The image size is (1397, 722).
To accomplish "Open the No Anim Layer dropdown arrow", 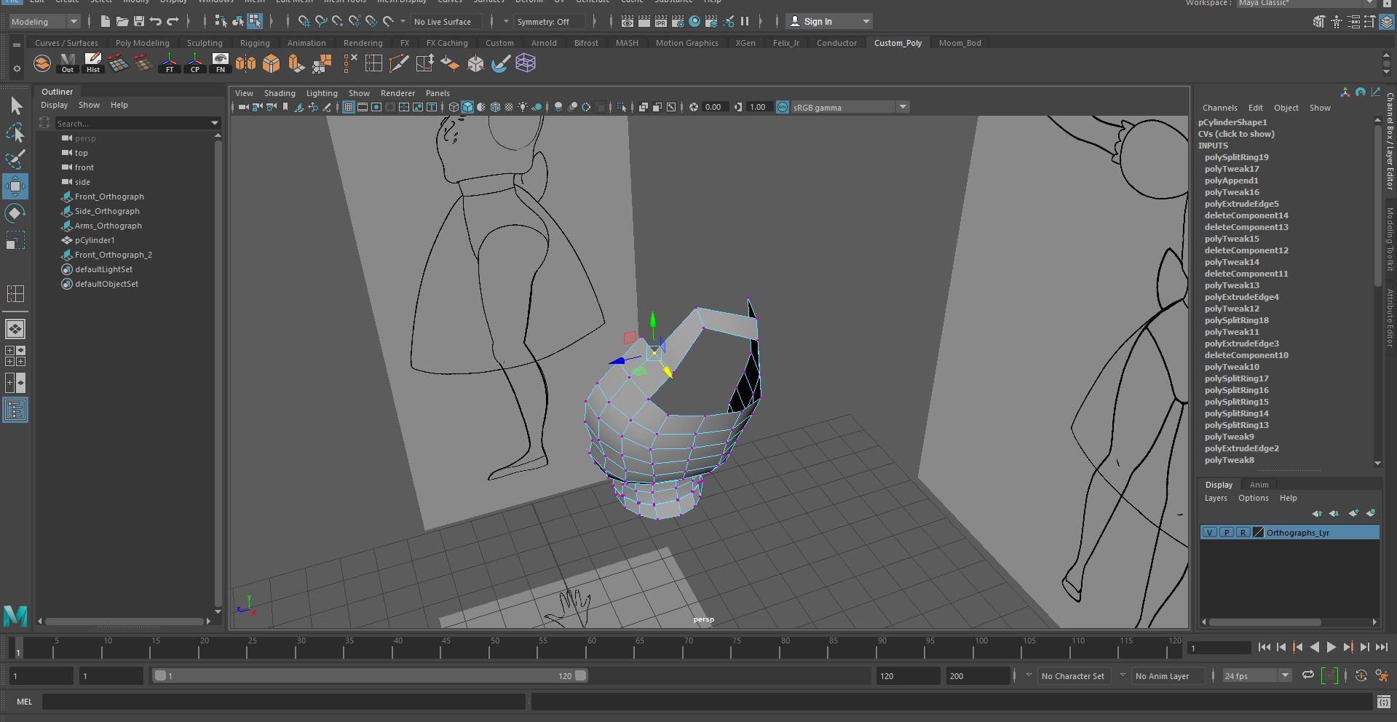I will pyautogui.click(x=1123, y=675).
